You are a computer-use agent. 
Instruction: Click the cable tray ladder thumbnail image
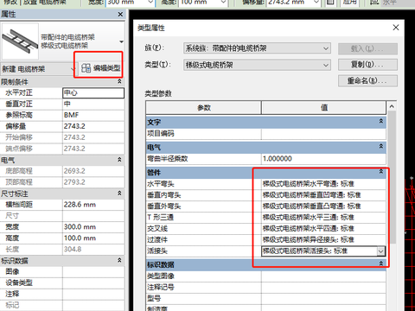click(x=20, y=41)
